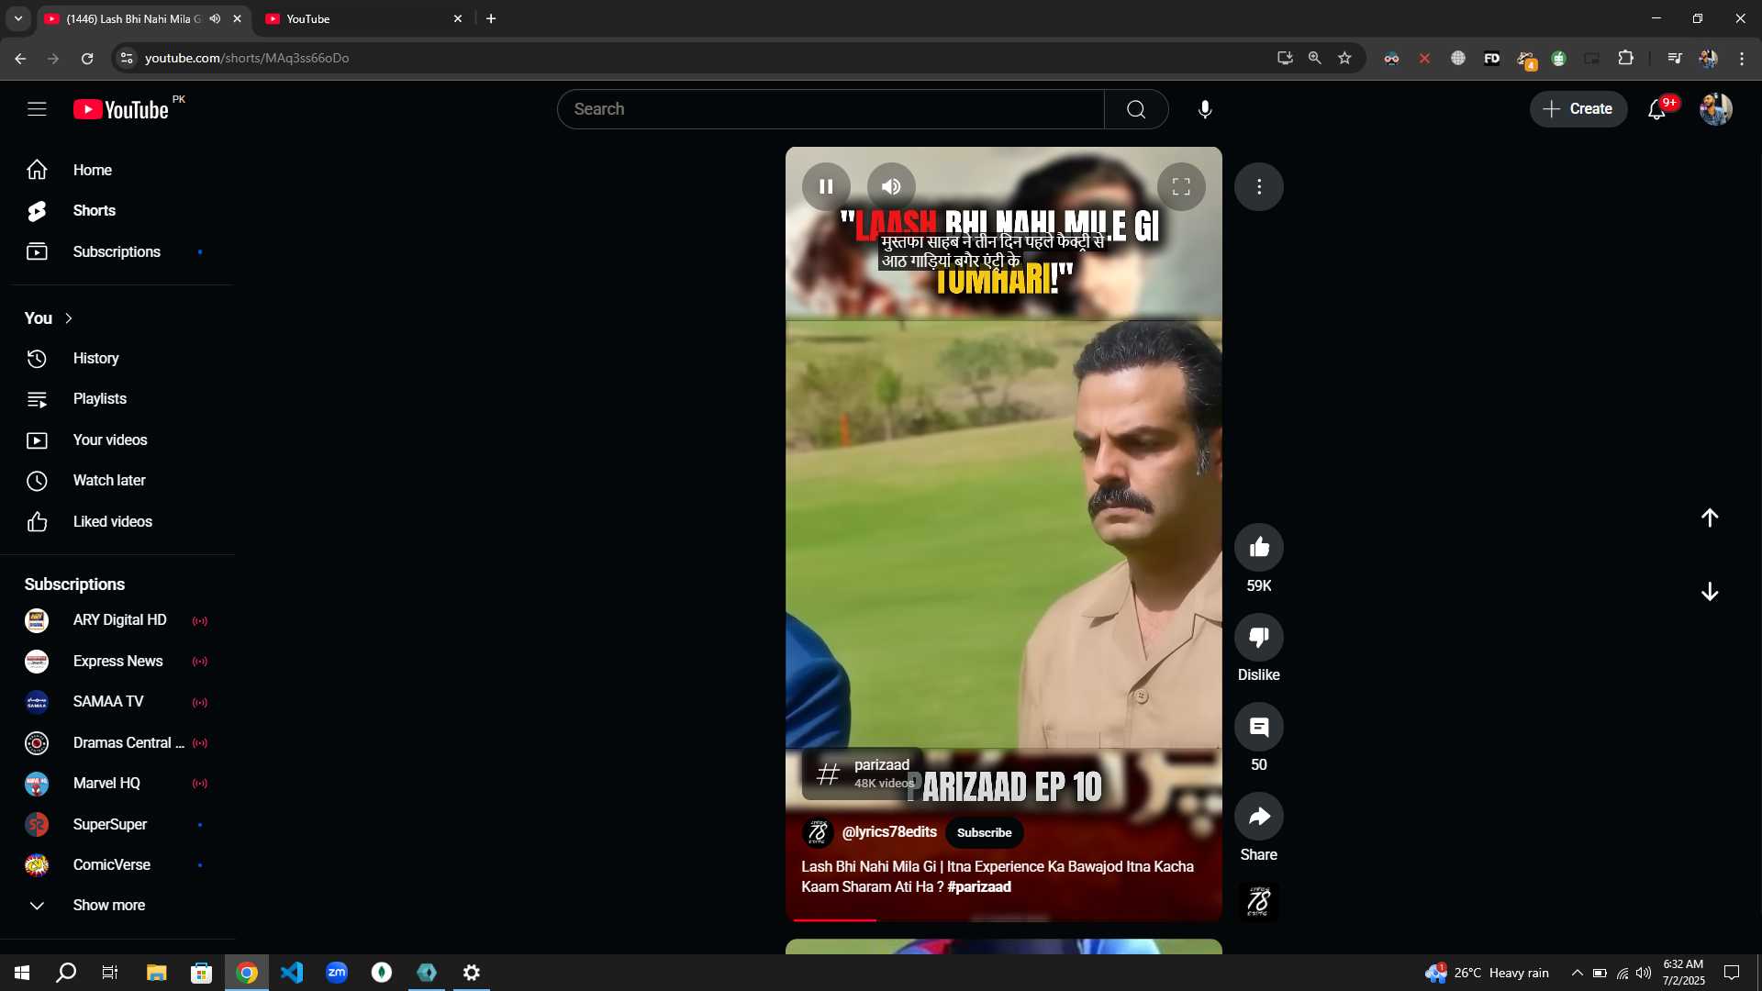1762x991 pixels.
Task: Open the notifications bell
Action: [x=1656, y=109]
